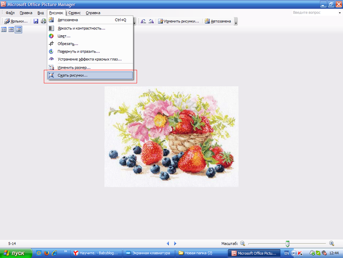The image size is (343, 258).
Task: Go to next picture arrow
Action: [x=175, y=243]
